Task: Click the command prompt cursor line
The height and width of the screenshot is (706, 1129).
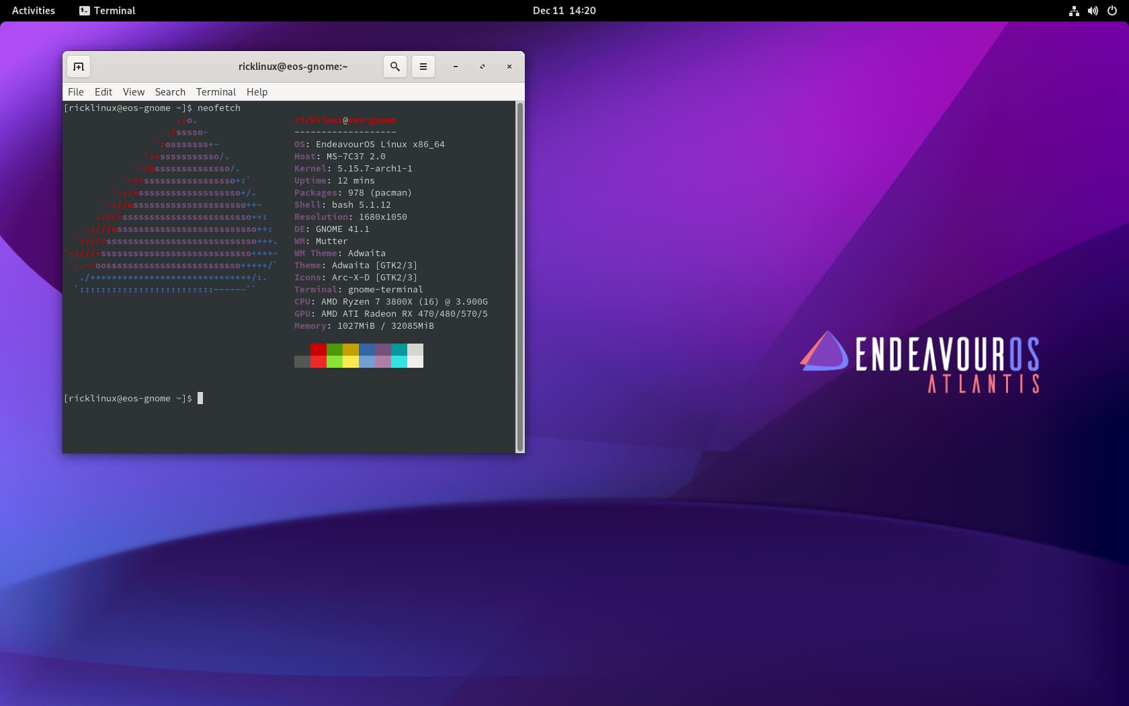Action: click(x=198, y=398)
